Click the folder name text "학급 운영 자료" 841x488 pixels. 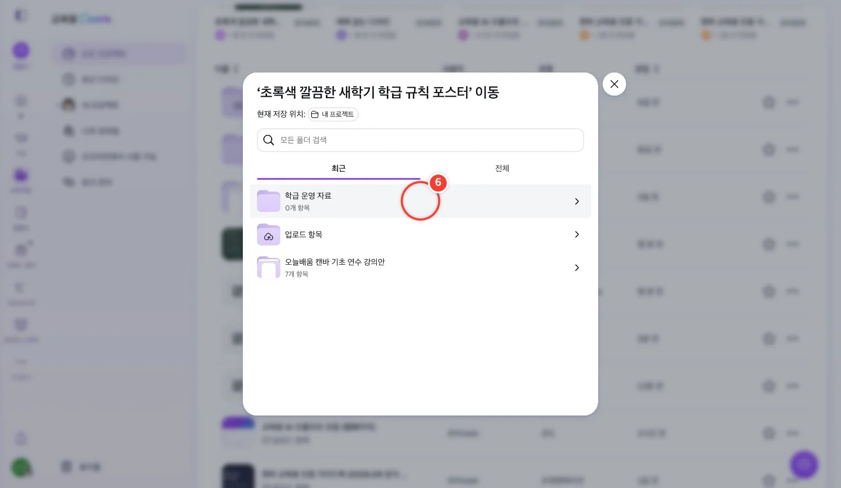pyautogui.click(x=308, y=195)
